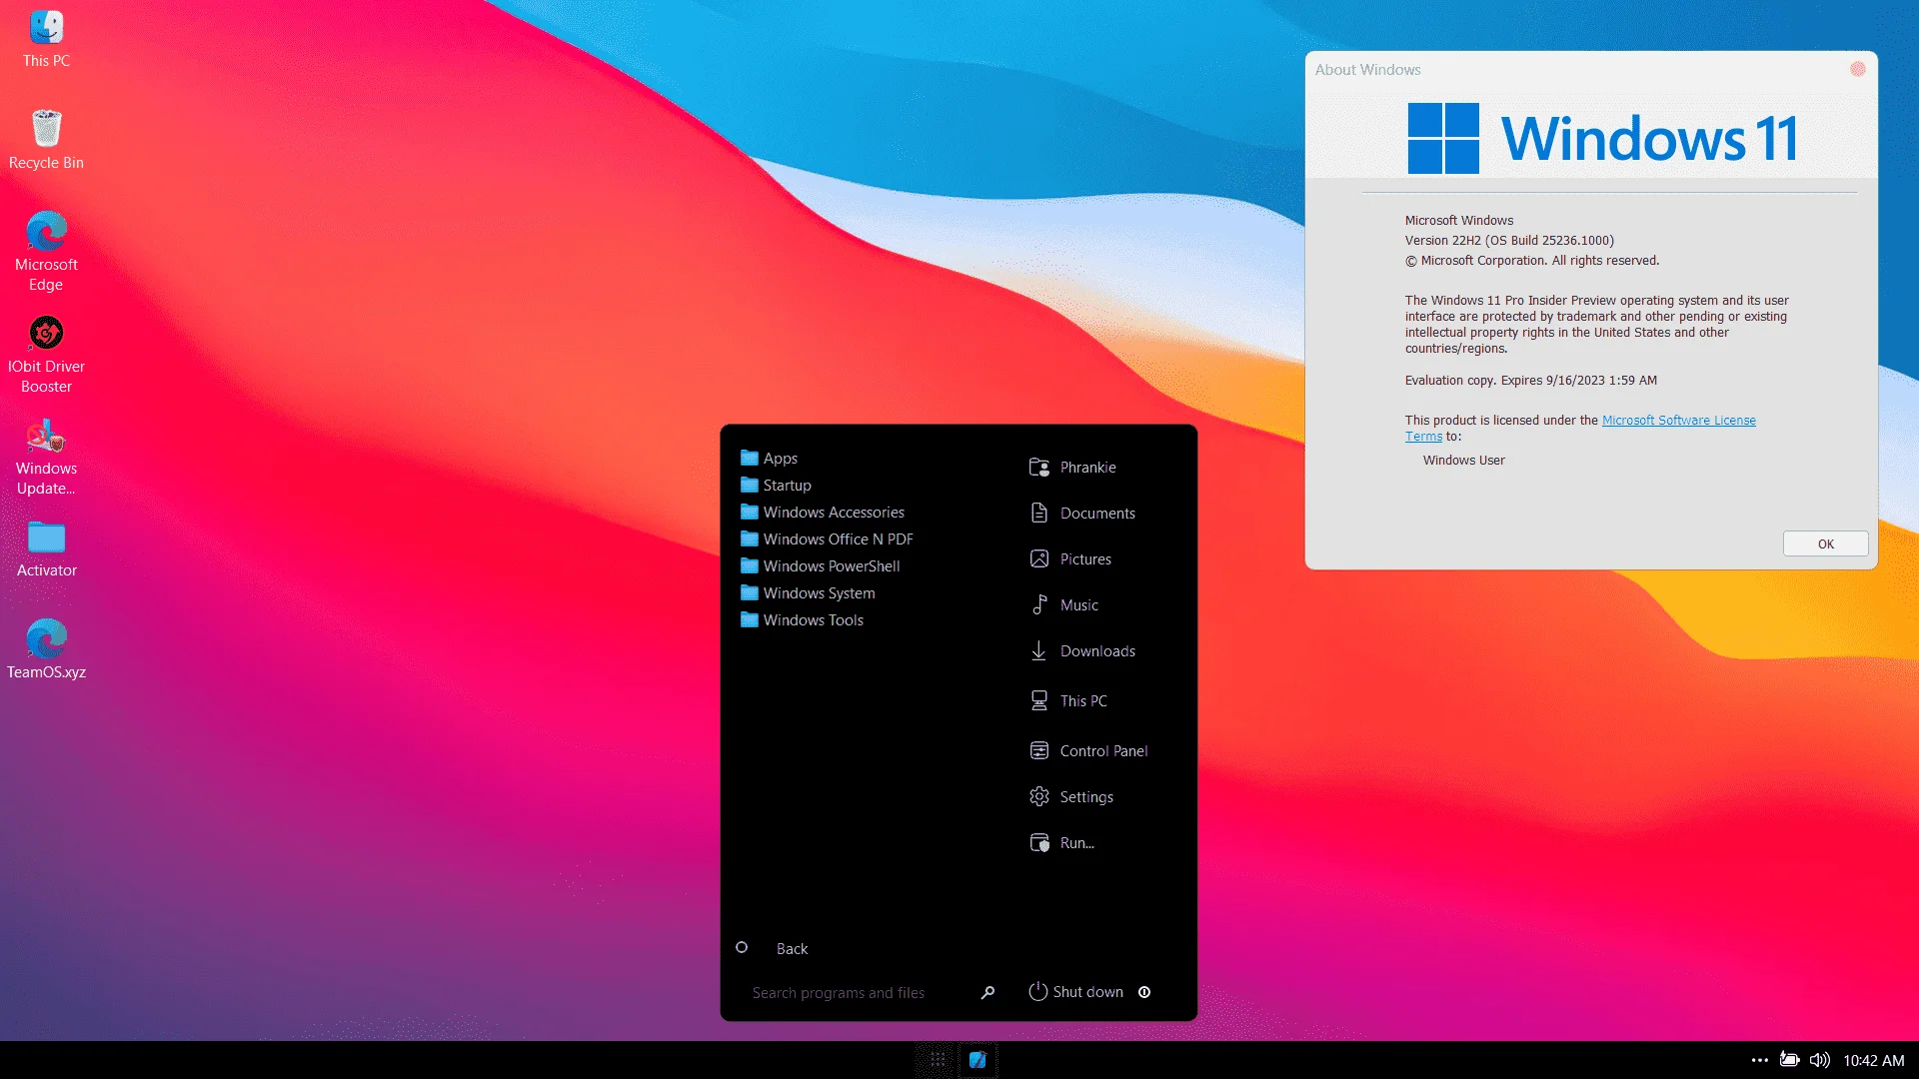
Task: Click the search magnifier icon in start menu
Action: point(987,992)
